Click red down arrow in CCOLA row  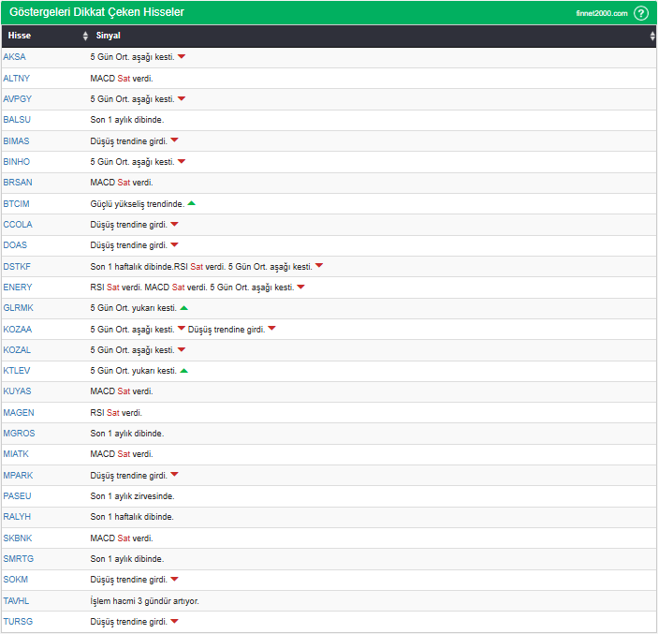point(174,224)
